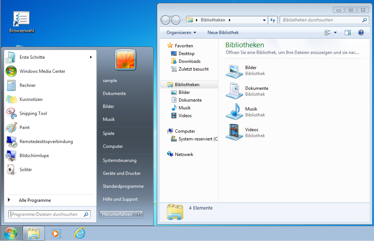The image size is (374, 241).
Task: Click the Internet Explorer taskbar icon
Action: tap(80, 233)
